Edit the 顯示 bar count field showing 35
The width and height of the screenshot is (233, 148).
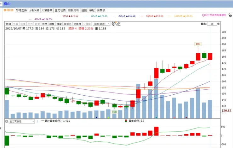click(x=212, y=24)
